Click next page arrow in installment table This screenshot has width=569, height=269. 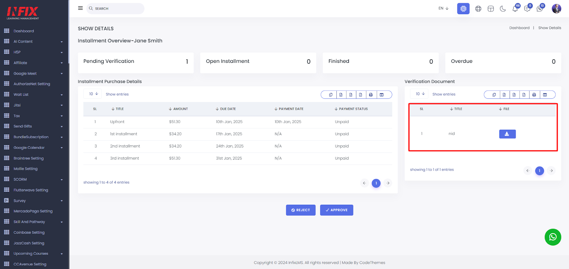[x=388, y=183]
